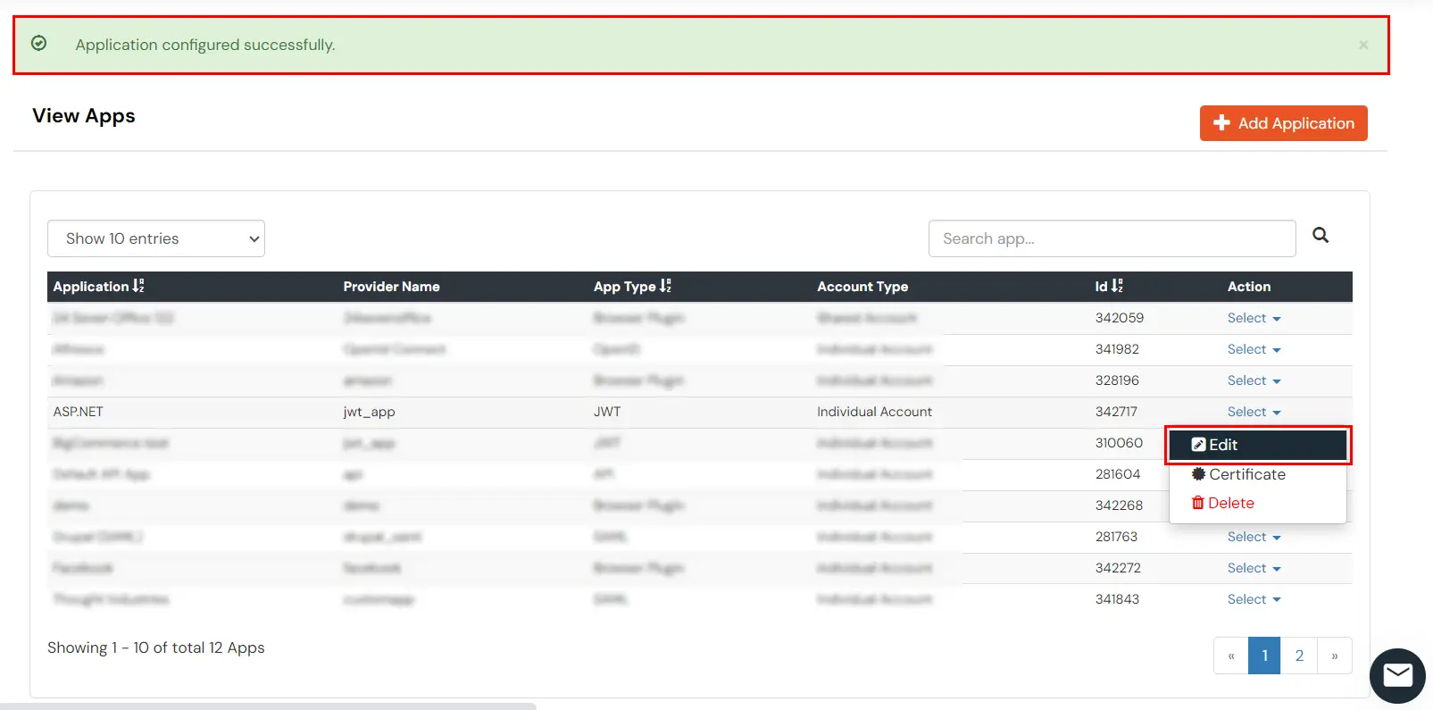This screenshot has width=1433, height=710.
Task: Open the Show 10 entries dropdown
Action: tap(156, 238)
